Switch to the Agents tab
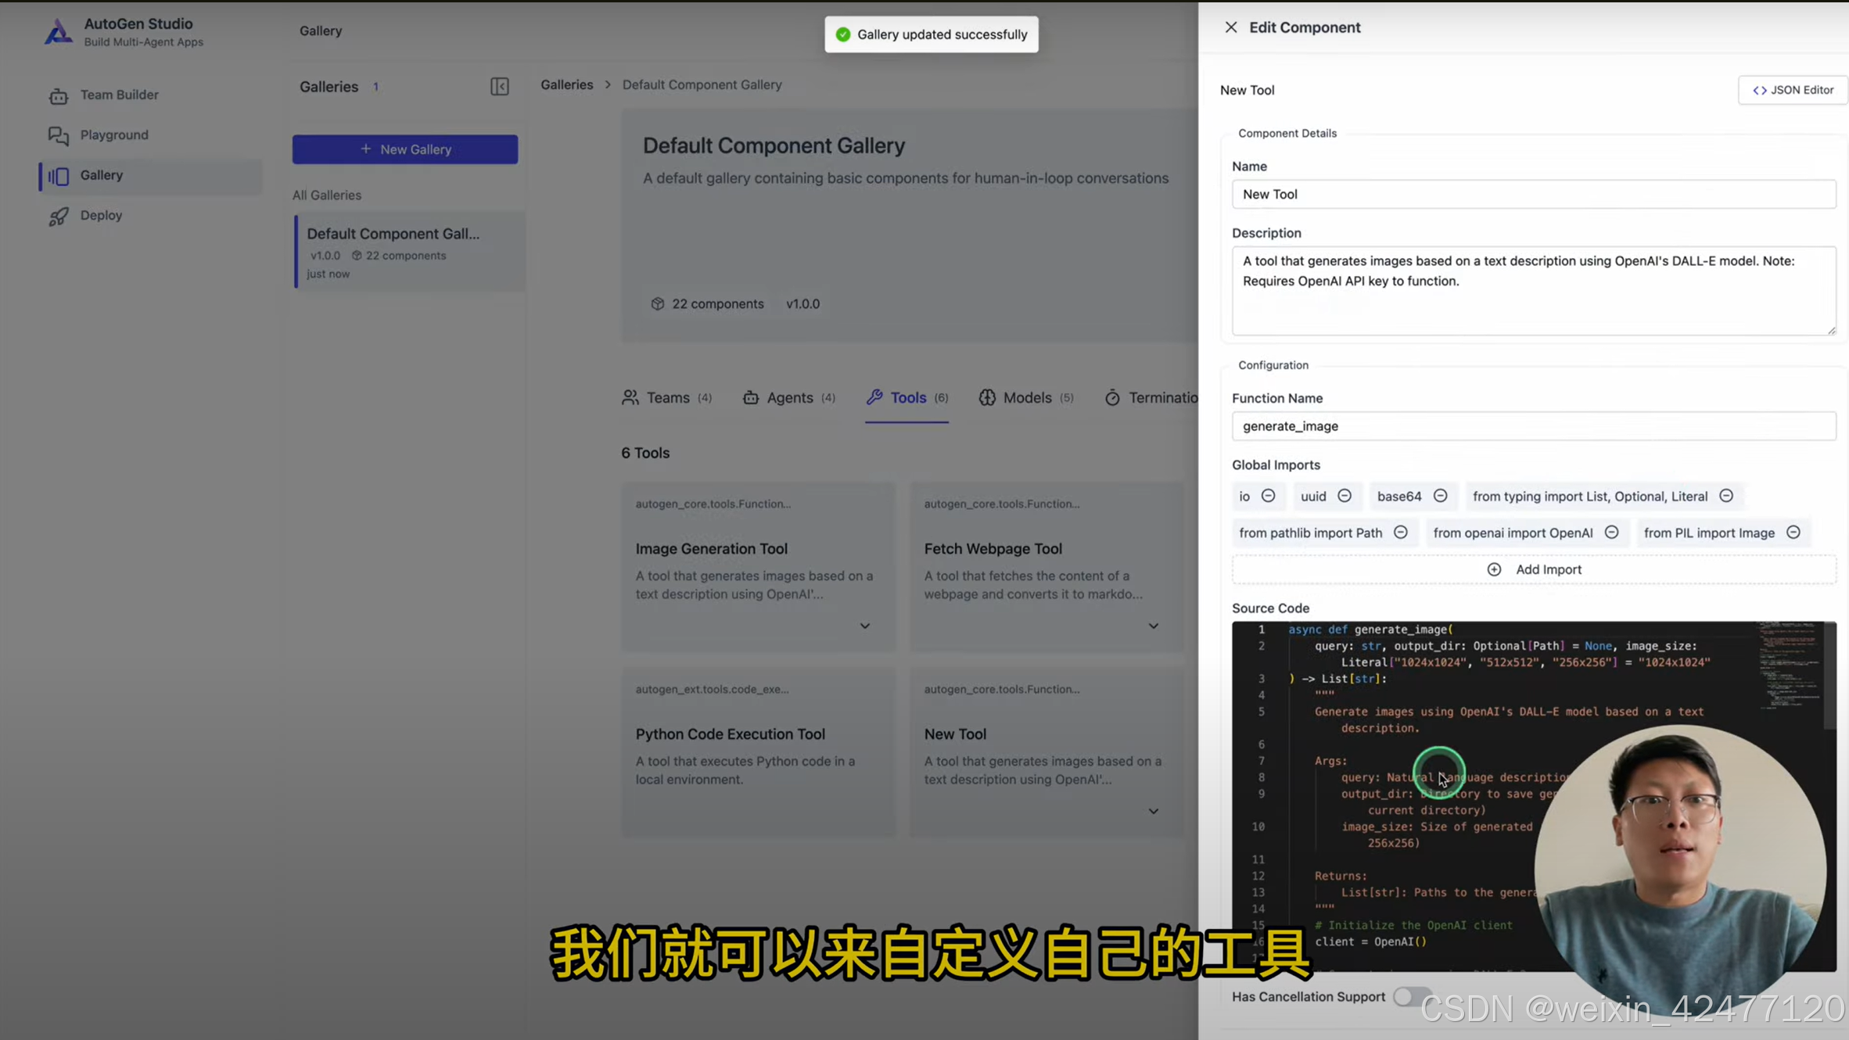The width and height of the screenshot is (1849, 1040). (788, 398)
